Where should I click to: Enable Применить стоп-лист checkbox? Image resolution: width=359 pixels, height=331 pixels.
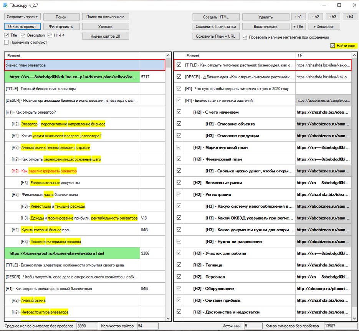click(7, 42)
